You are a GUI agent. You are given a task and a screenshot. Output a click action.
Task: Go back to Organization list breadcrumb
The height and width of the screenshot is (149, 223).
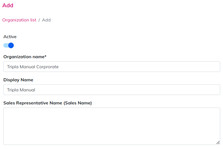click(x=19, y=20)
